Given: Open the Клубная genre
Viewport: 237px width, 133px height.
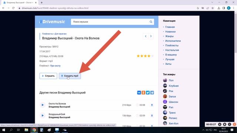Looking at the screenshot, I should click(174, 86).
